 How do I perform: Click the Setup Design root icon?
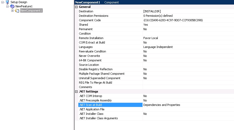pos(7,2)
